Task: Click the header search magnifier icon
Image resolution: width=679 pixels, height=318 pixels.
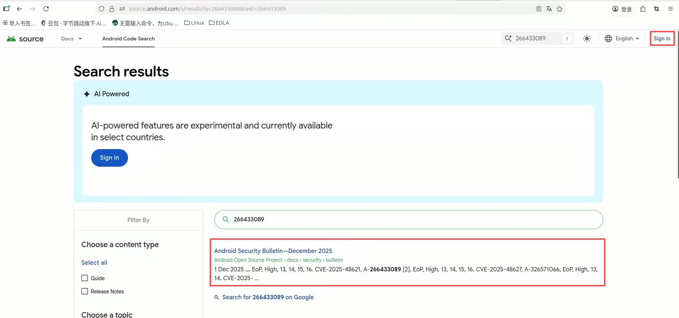Action: coord(508,38)
